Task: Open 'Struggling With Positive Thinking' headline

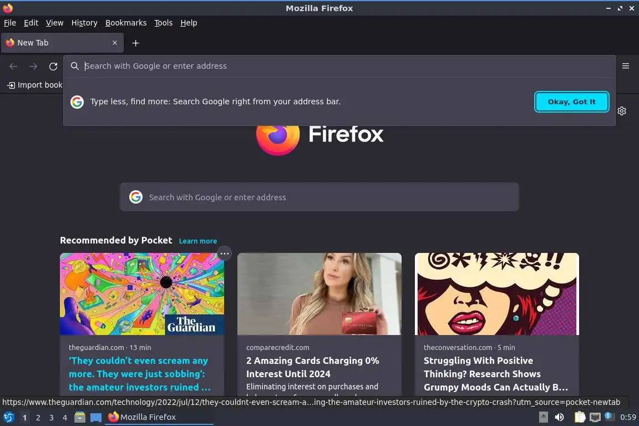Action: [495, 374]
